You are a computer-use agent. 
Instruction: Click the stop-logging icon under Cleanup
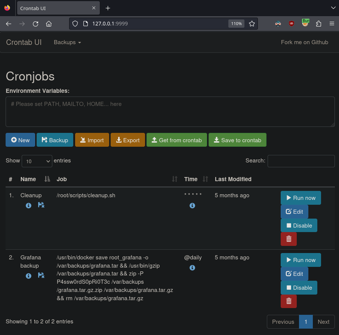click(41, 205)
